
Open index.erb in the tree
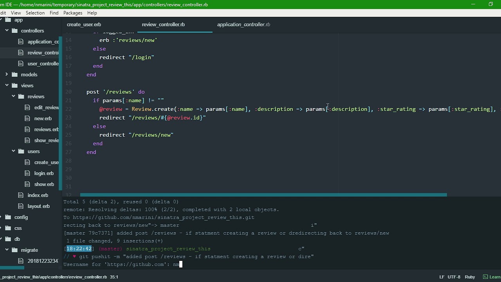(x=38, y=195)
